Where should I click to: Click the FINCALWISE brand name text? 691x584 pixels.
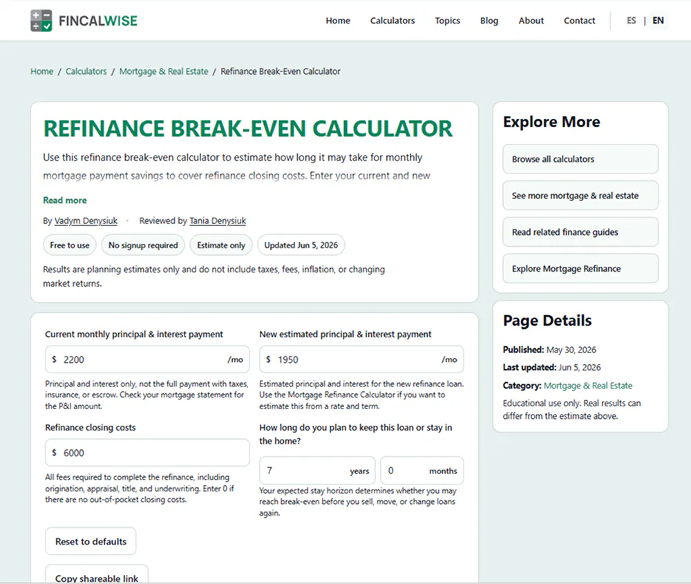(98, 21)
